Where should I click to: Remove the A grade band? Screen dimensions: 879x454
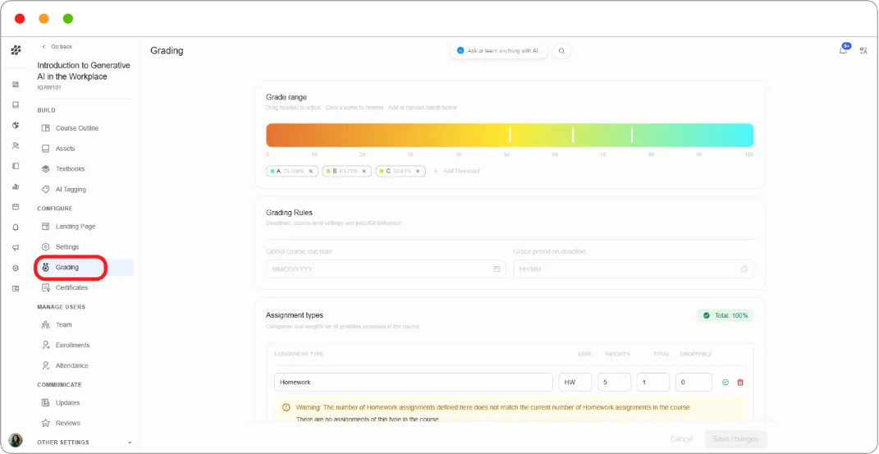point(310,171)
